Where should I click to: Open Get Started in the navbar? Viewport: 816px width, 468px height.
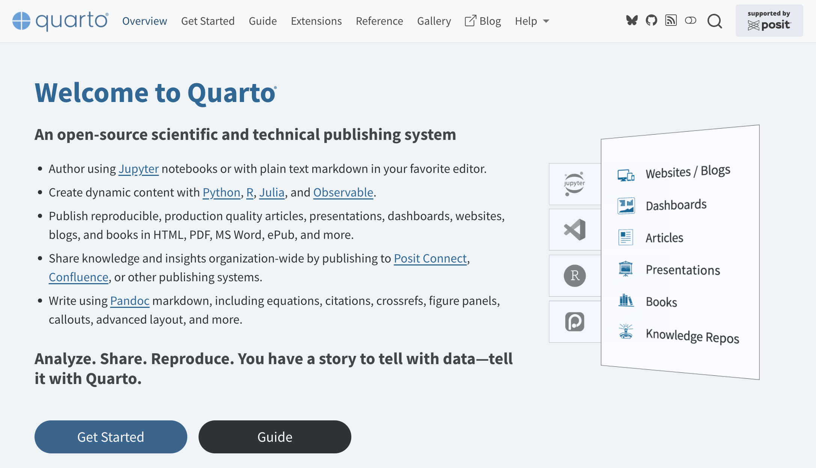pos(208,21)
